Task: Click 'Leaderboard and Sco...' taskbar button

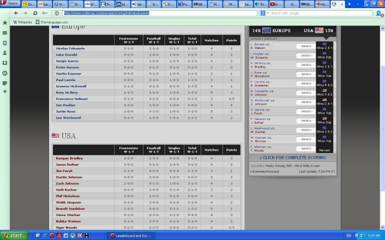Action: 130,236
